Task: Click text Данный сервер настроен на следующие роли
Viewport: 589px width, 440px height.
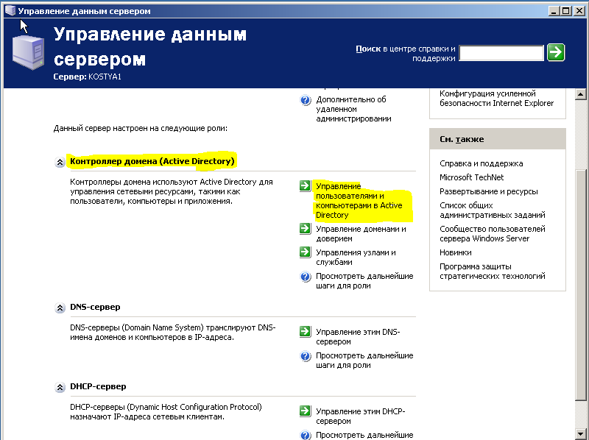Action: [140, 129]
